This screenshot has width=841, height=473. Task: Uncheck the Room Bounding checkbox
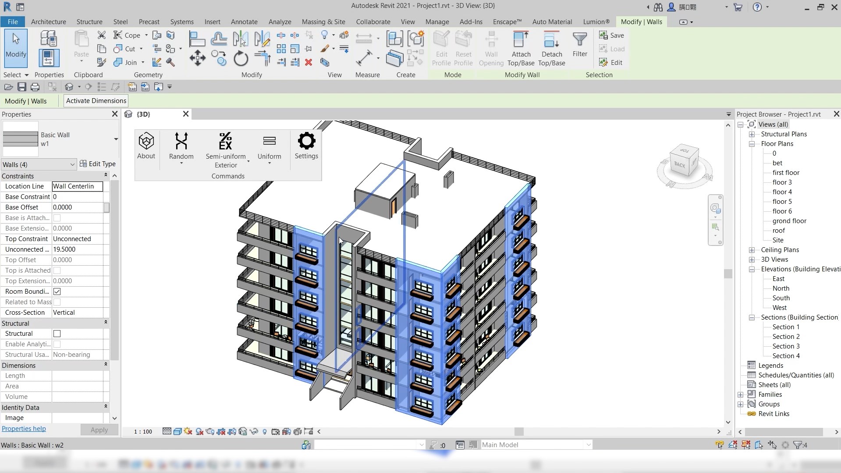point(57,292)
